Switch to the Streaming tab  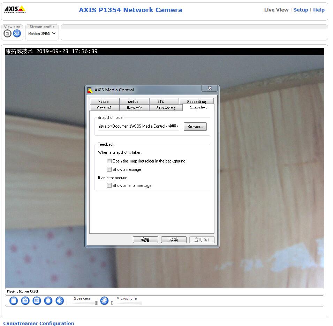click(166, 108)
